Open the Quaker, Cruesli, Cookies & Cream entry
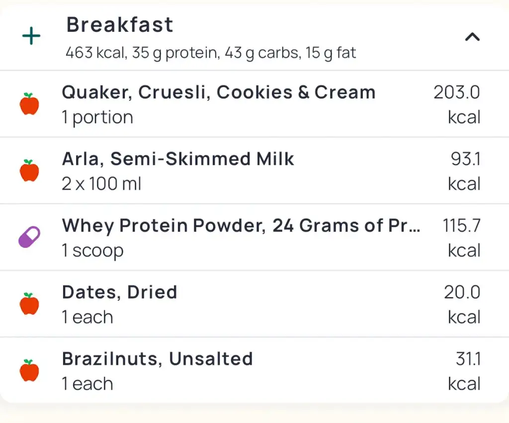 [218, 93]
